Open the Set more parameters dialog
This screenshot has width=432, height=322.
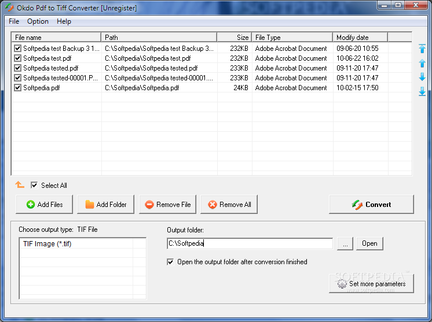tap(371, 283)
